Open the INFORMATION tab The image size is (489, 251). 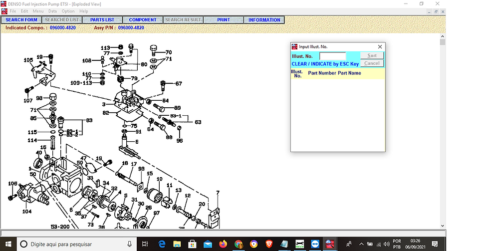click(x=264, y=19)
